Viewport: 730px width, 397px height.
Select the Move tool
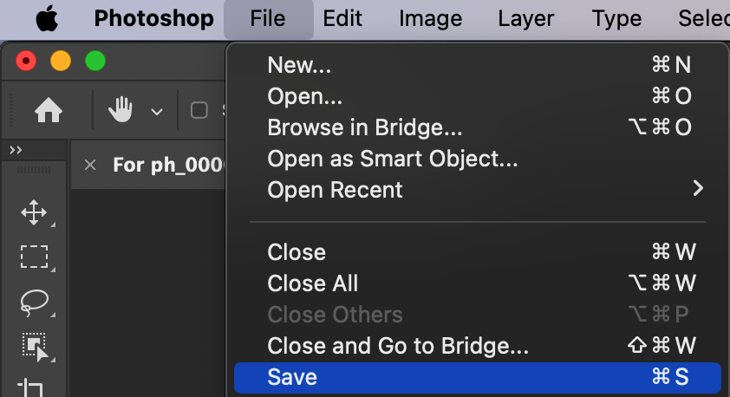34,212
